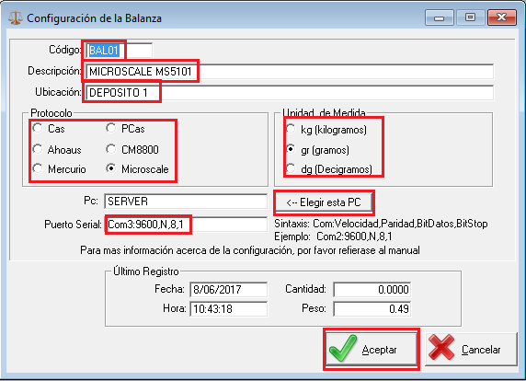The image size is (526, 381).
Task: Click the Puerto Serial input field
Action: pyautogui.click(x=186, y=225)
